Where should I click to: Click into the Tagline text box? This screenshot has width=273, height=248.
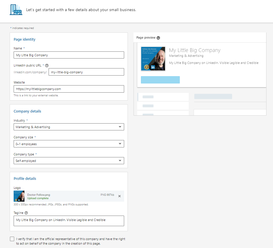(69, 221)
